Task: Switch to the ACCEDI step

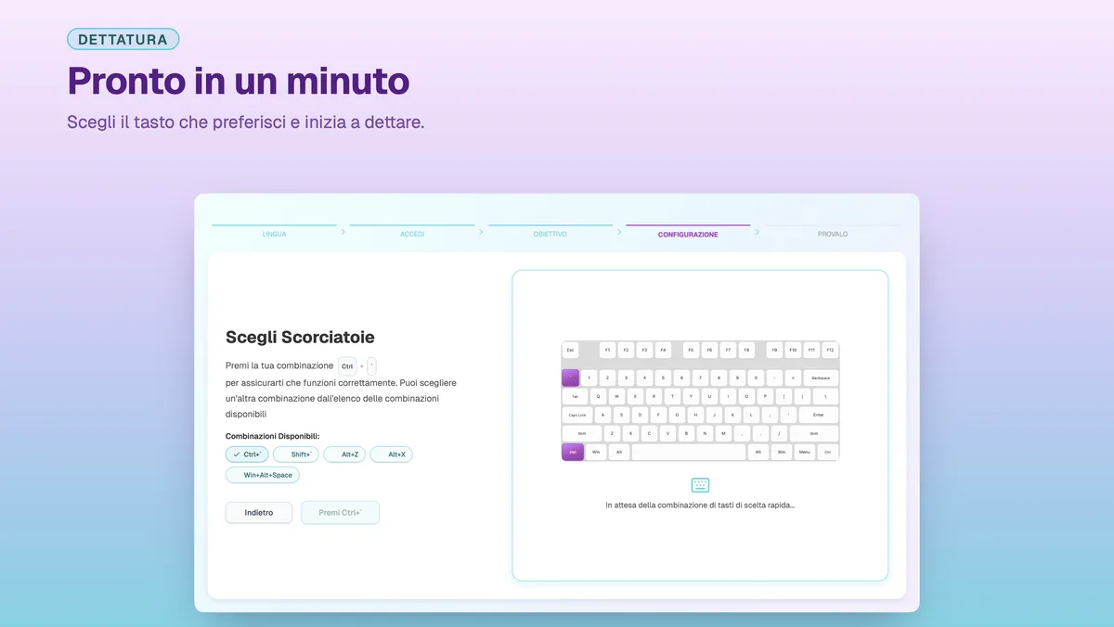Action: [x=412, y=233]
